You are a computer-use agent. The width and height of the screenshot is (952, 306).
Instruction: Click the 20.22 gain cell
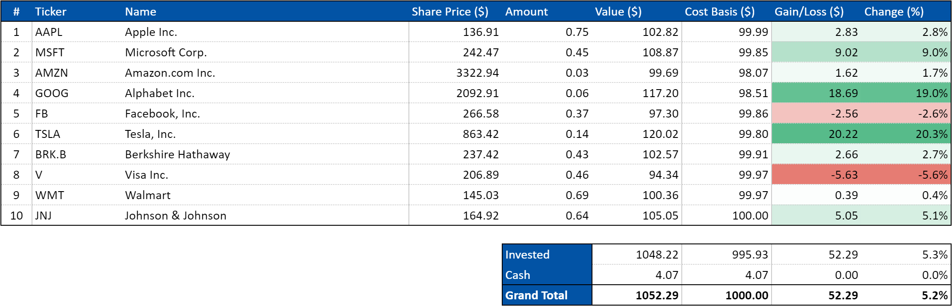(816, 134)
